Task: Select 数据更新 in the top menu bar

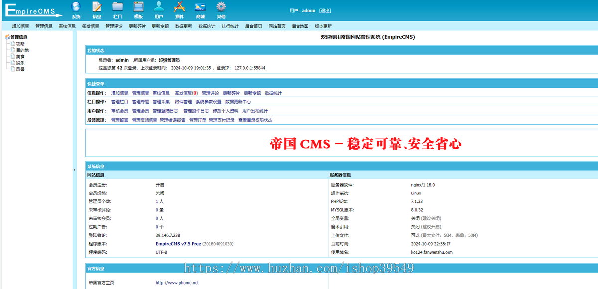Action: pyautogui.click(x=183, y=26)
